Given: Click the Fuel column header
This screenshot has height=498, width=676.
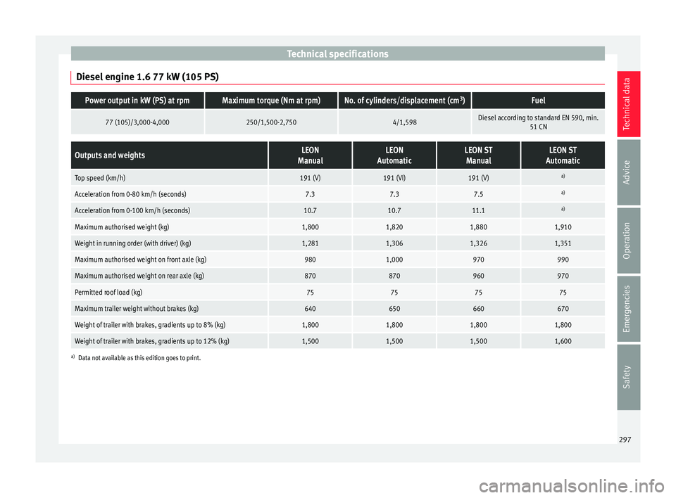Looking at the screenshot, I should pyautogui.click(x=539, y=101).
